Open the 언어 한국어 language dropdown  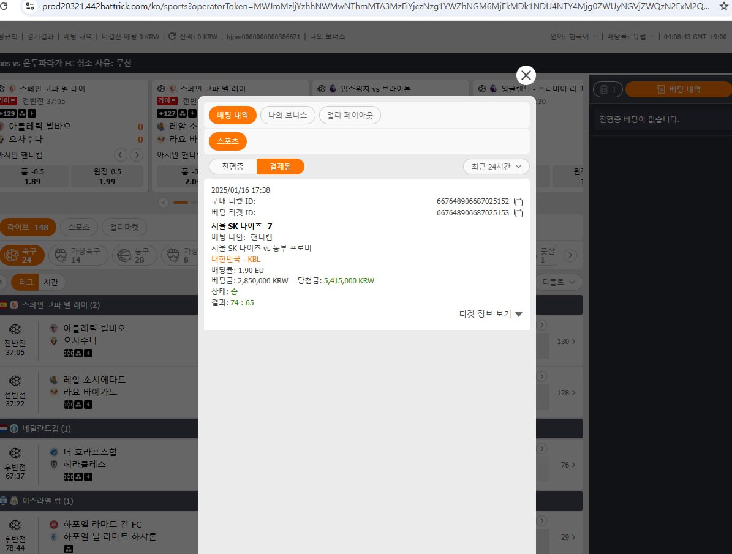tap(573, 37)
